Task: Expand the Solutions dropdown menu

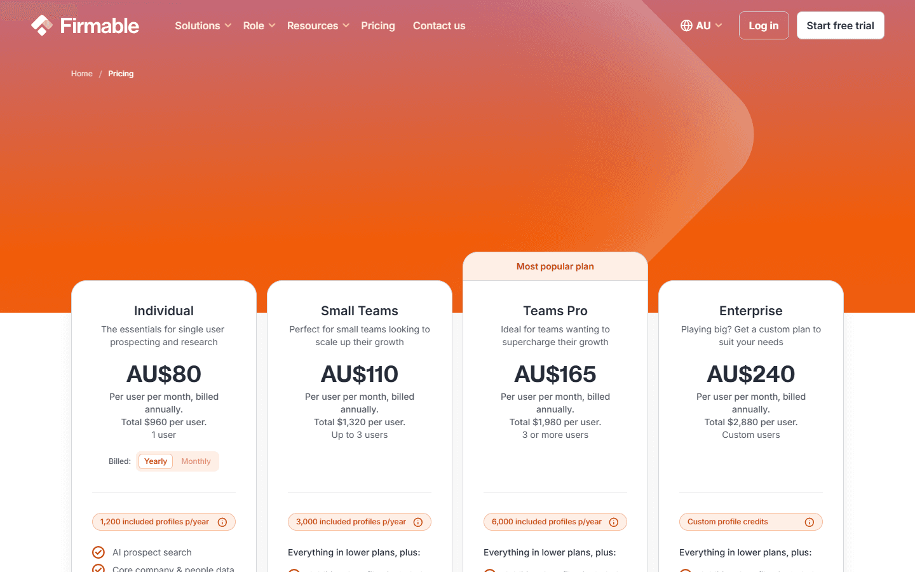Action: click(197, 25)
